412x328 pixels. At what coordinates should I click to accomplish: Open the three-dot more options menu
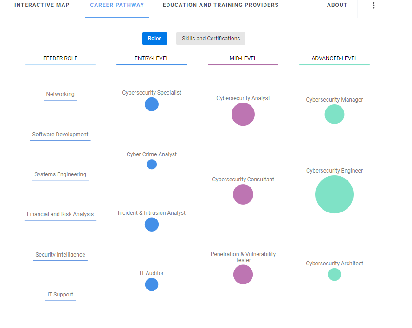point(373,6)
